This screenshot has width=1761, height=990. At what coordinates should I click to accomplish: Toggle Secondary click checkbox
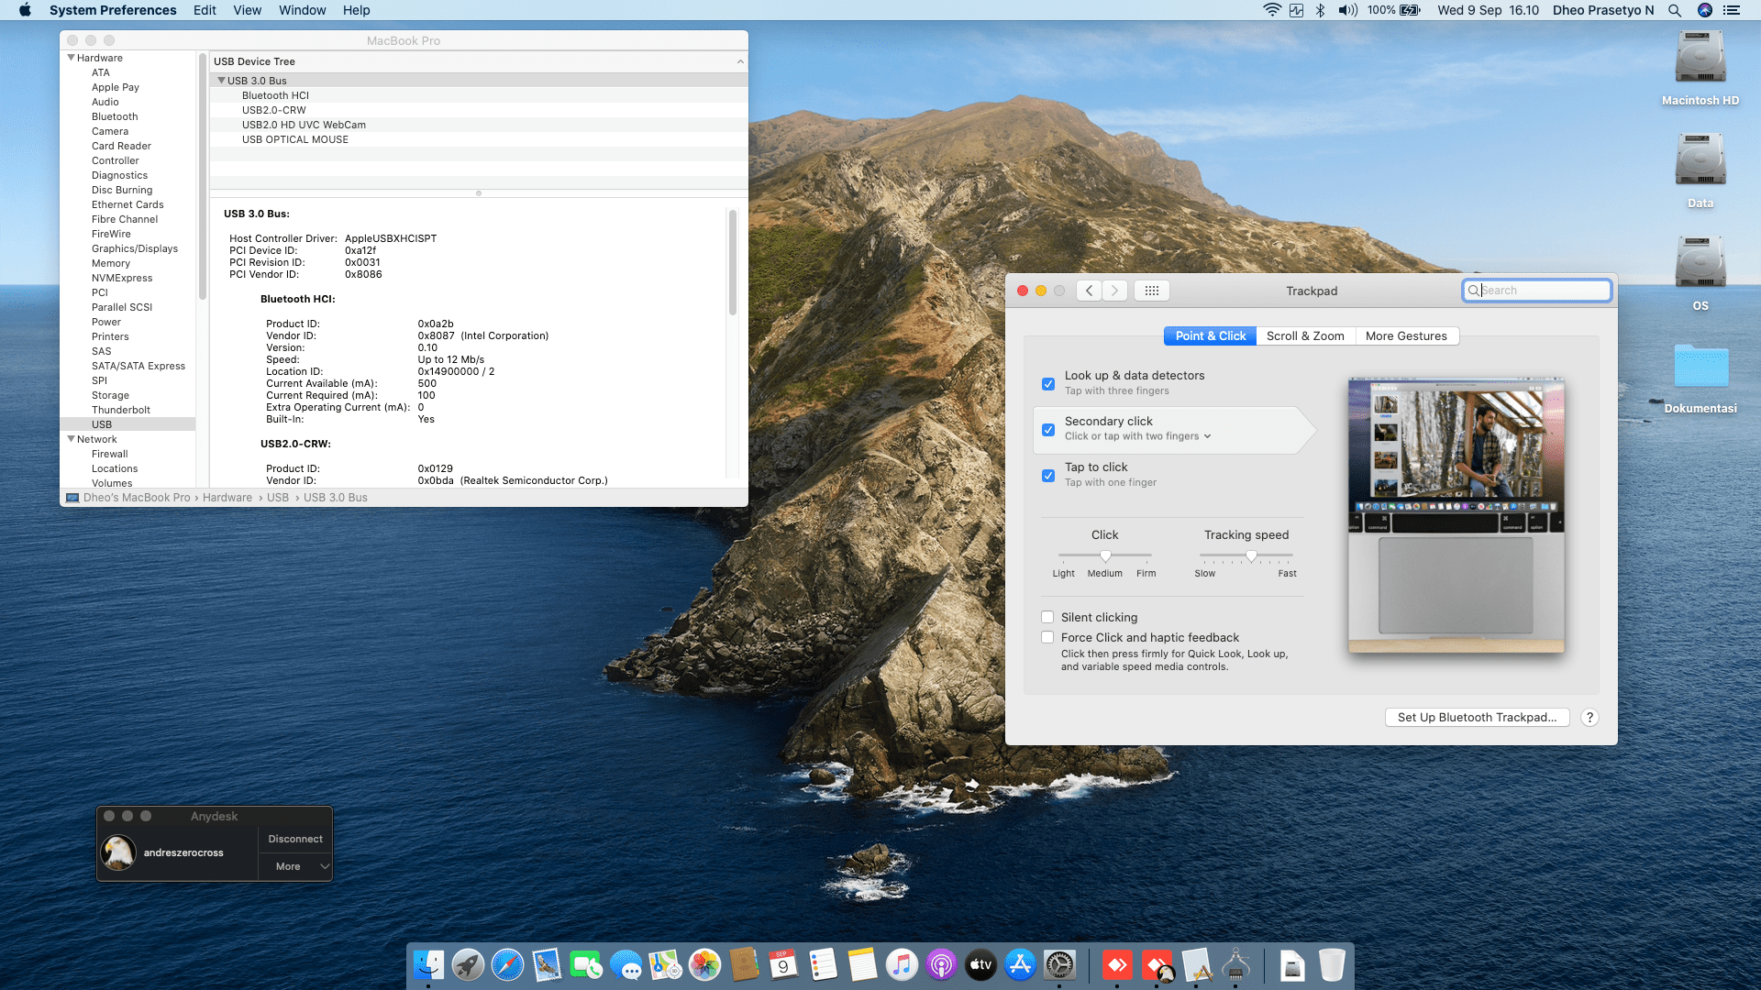point(1048,430)
